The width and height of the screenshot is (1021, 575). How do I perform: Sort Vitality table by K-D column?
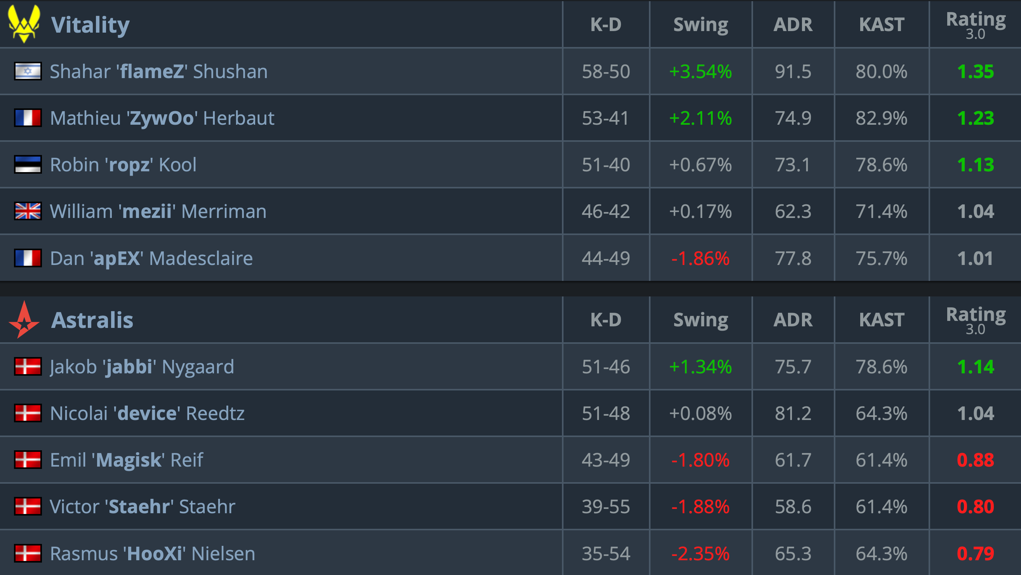(605, 24)
